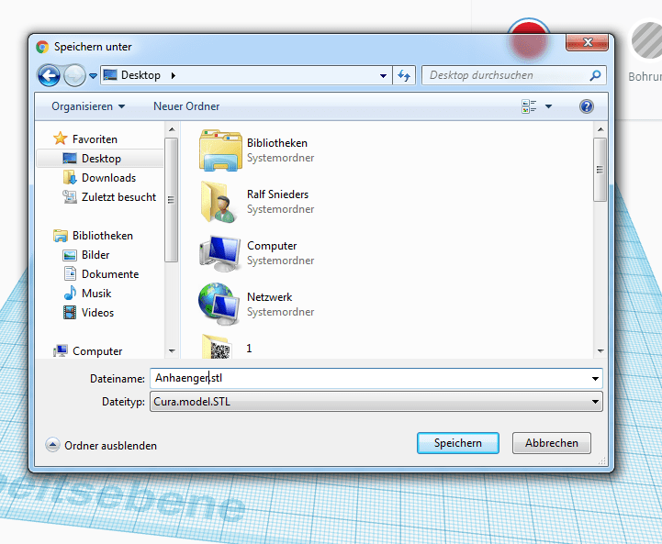Screen dimensions: 662x544
Task: Select Bibliotheken in the navigation pane
Action: (103, 236)
